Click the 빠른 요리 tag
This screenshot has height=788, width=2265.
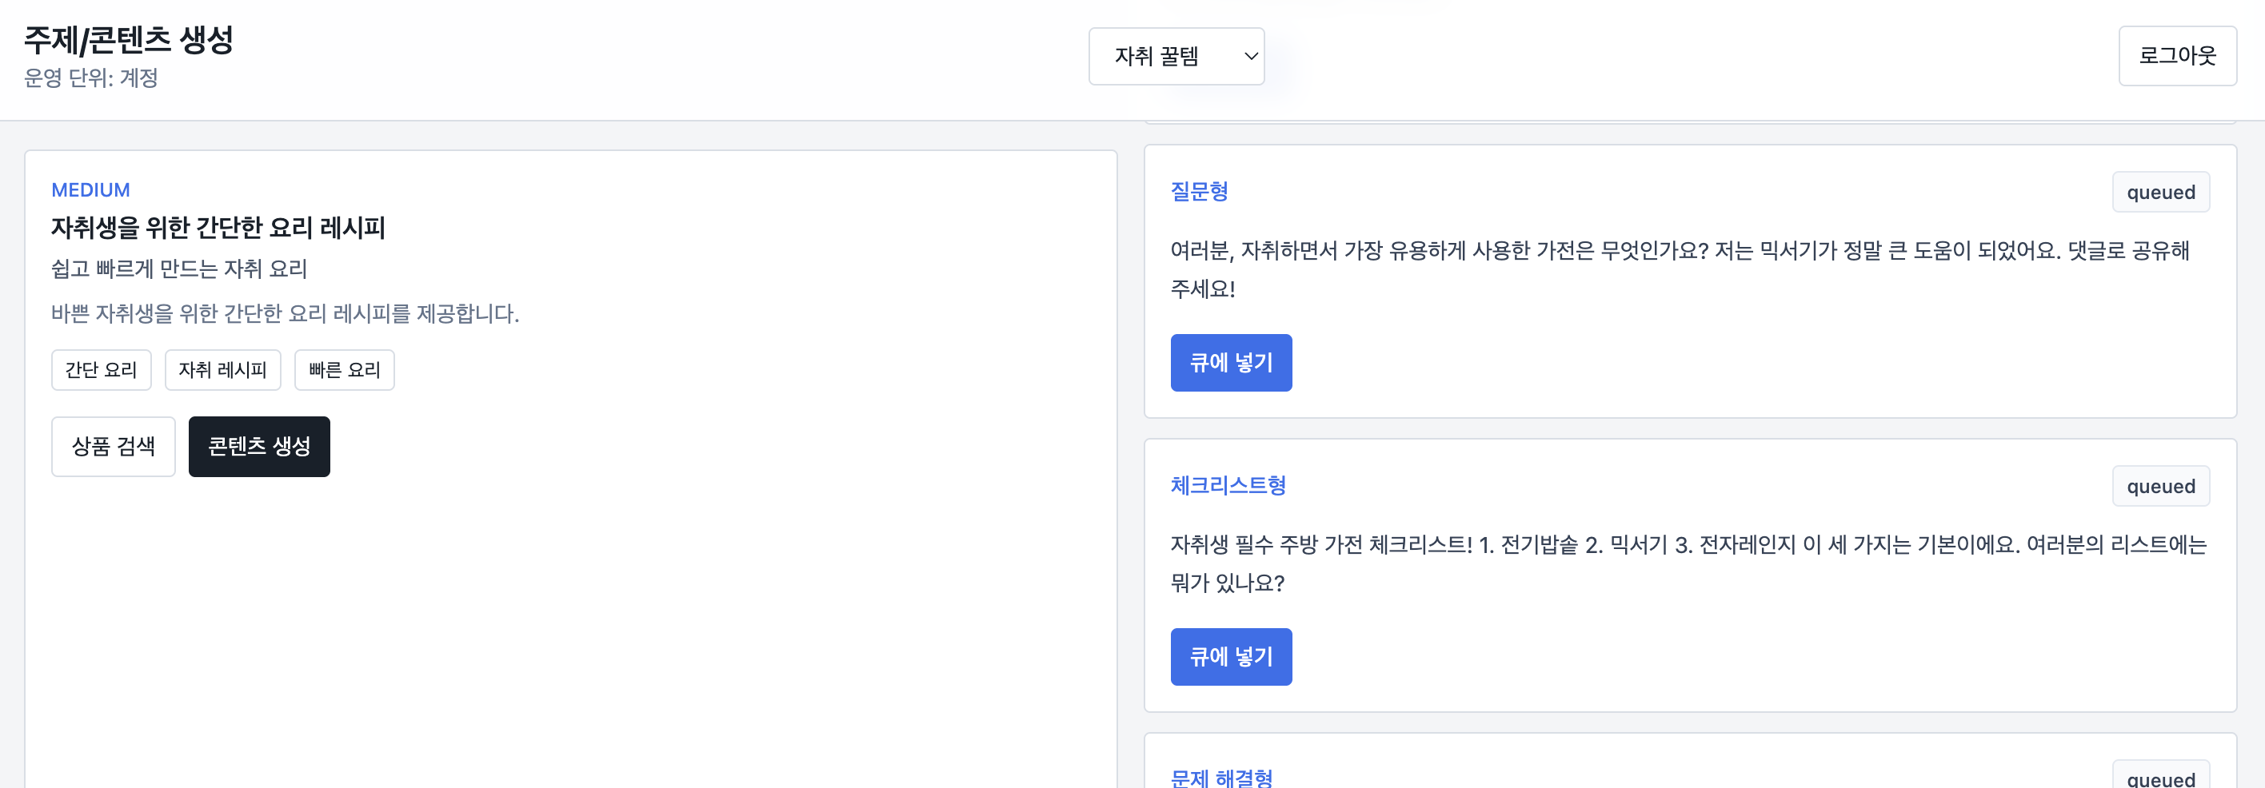pos(344,370)
